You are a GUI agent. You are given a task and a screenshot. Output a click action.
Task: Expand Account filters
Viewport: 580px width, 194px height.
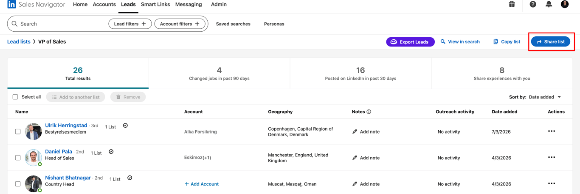tap(180, 24)
